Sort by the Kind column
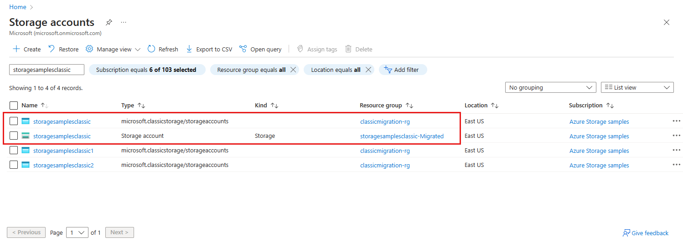Viewport: 683px width, 247px height. tap(266, 106)
